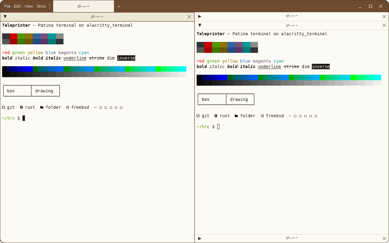Expand the bottom-right collapsed pane

click(200, 238)
